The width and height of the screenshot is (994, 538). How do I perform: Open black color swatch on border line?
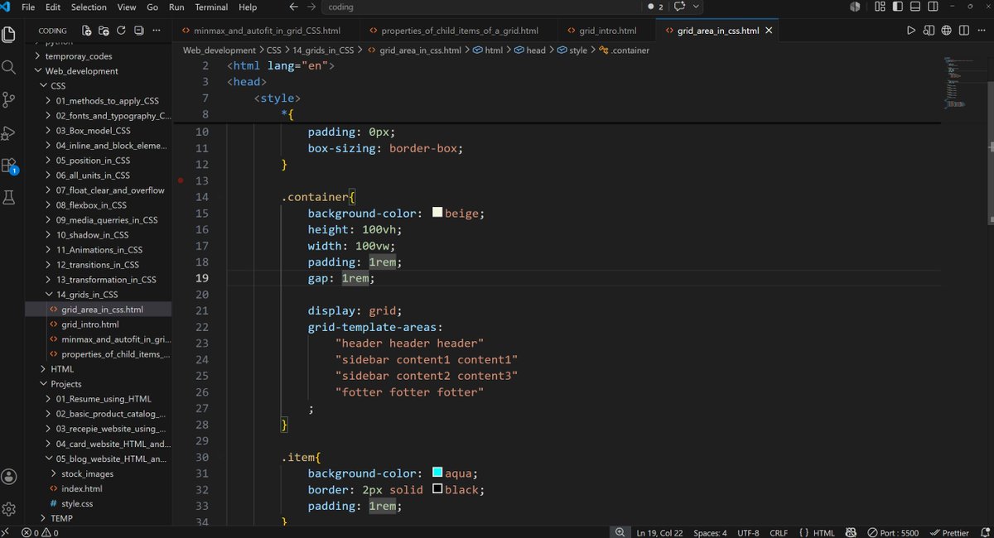click(437, 489)
